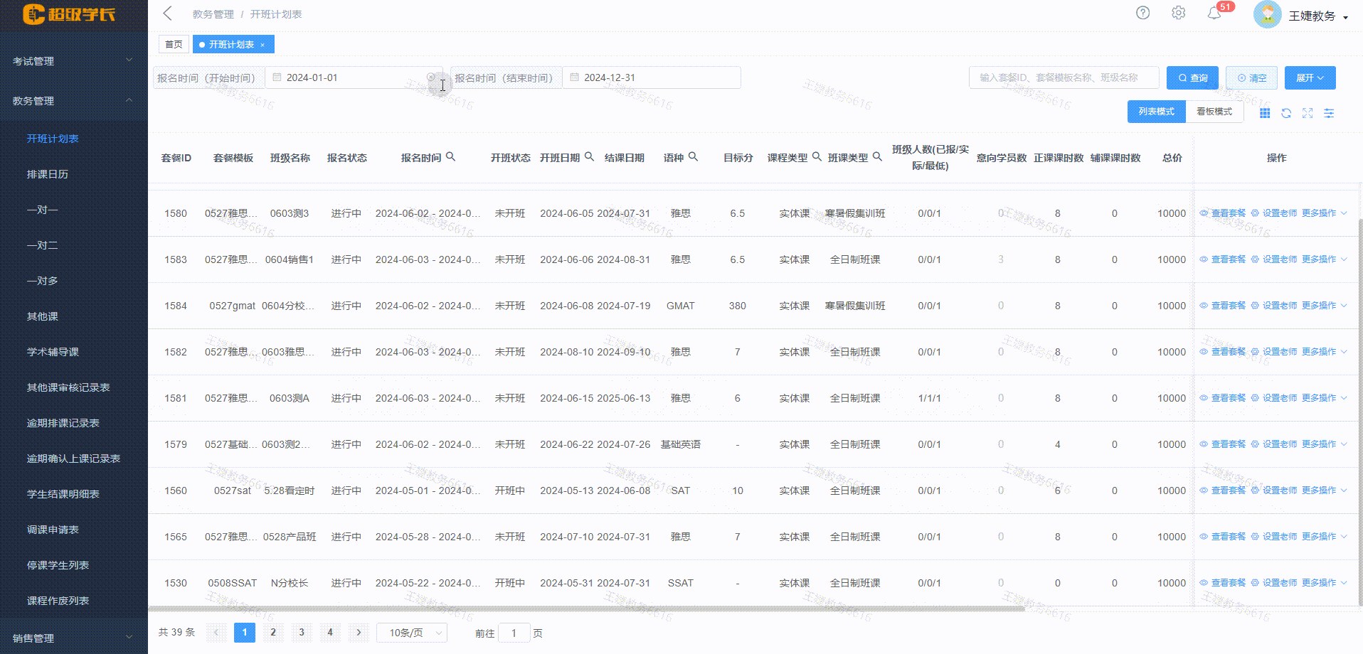
Task: Select 列表模式 view mode
Action: click(x=1156, y=111)
